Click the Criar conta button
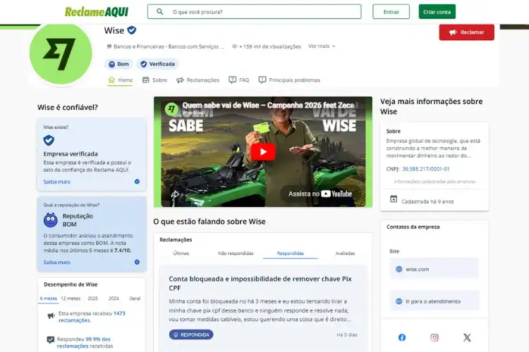Image resolution: width=529 pixels, height=352 pixels. coord(437,12)
